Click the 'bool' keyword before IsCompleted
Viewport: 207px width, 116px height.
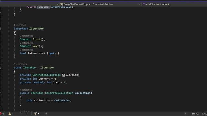tap(23, 53)
